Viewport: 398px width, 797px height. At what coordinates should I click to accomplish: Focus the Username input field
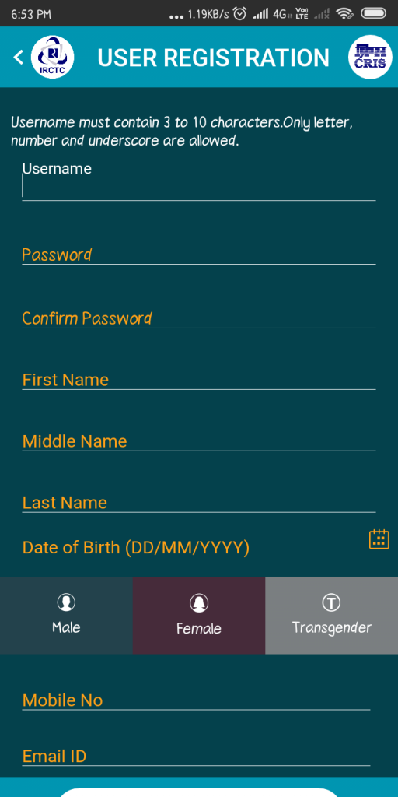[198, 185]
